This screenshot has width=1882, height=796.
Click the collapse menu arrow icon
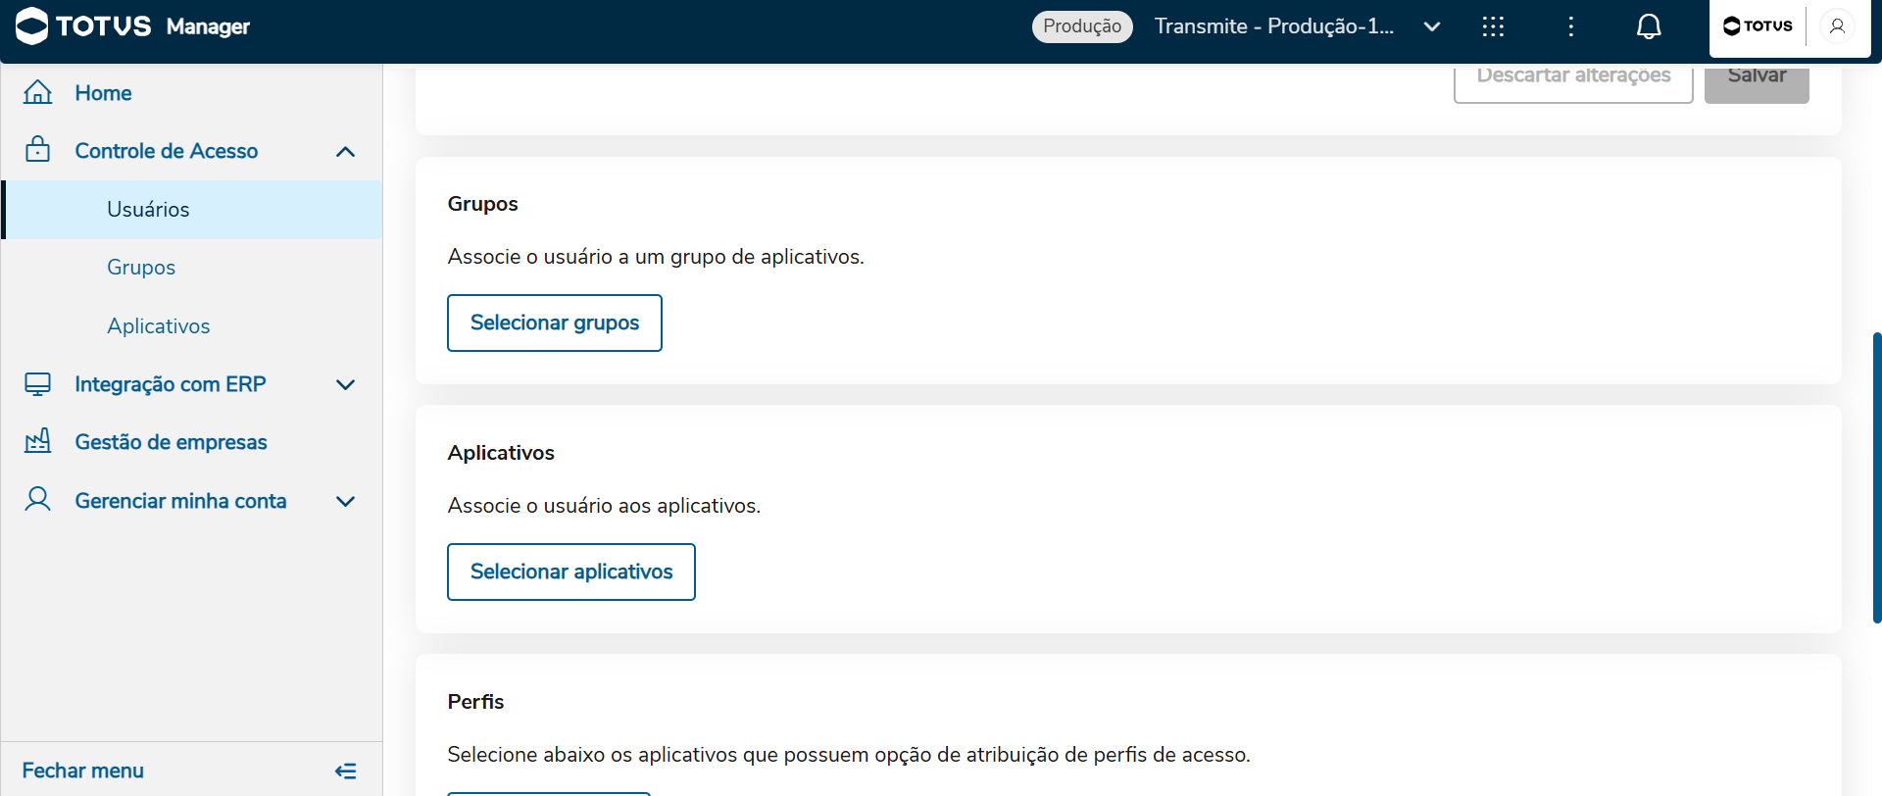point(345,771)
